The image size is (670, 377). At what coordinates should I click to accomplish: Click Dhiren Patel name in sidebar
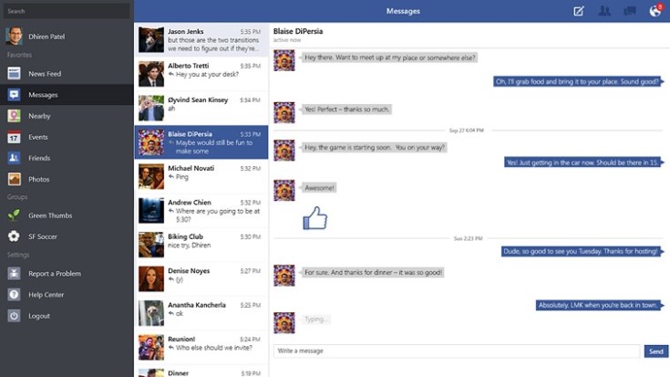tap(46, 37)
